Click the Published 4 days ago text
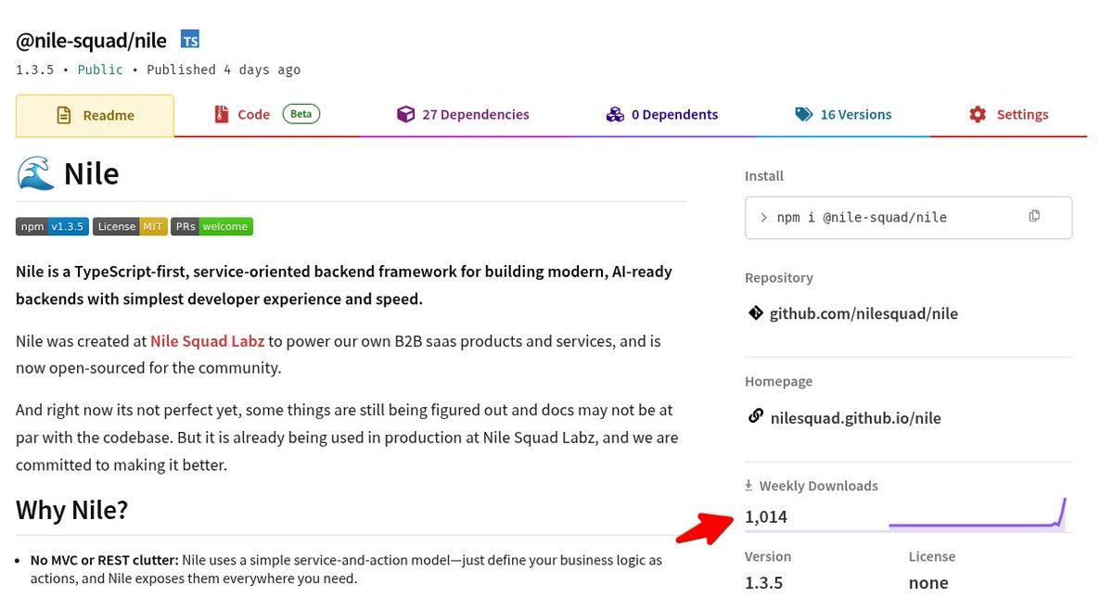1113x597 pixels. tap(224, 70)
